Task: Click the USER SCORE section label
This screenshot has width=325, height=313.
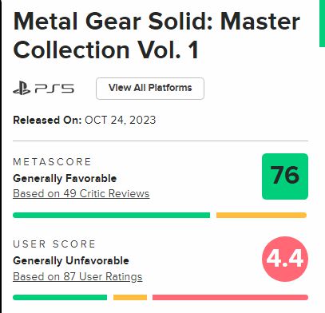Action: tap(54, 244)
